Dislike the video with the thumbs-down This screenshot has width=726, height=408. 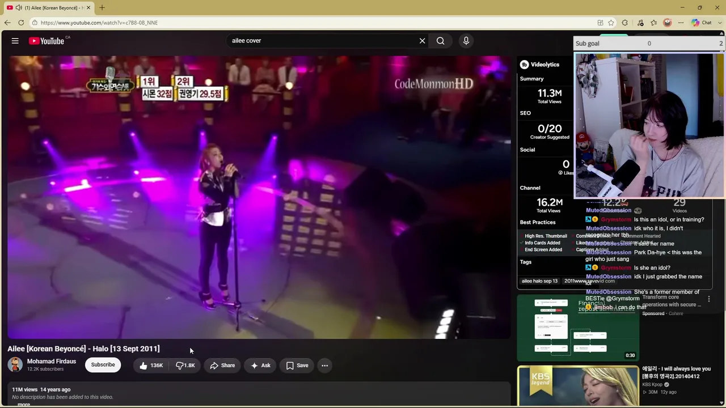pyautogui.click(x=185, y=365)
